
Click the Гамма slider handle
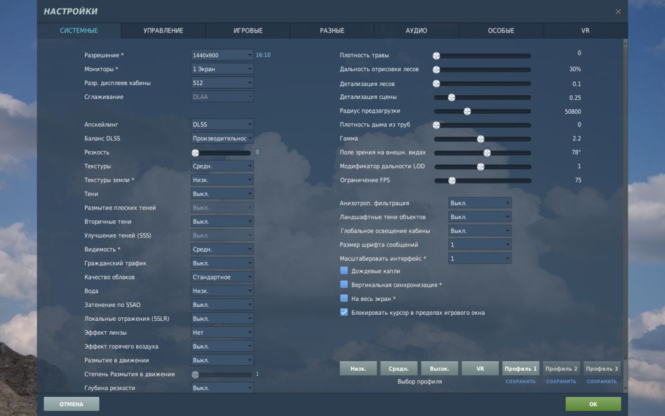tap(481, 139)
